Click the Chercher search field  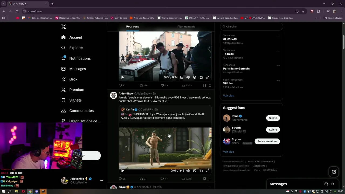point(251,26)
